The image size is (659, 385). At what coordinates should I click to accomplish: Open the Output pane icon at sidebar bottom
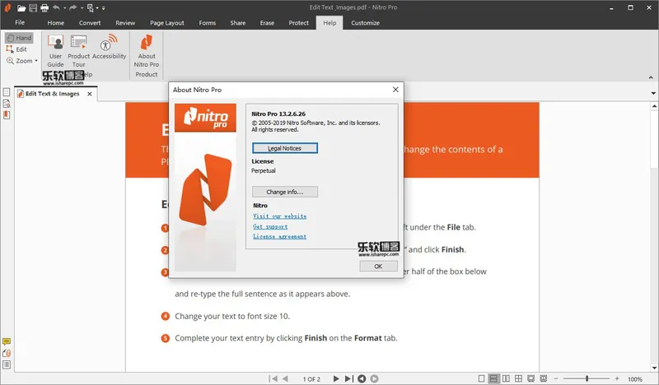pos(7,364)
